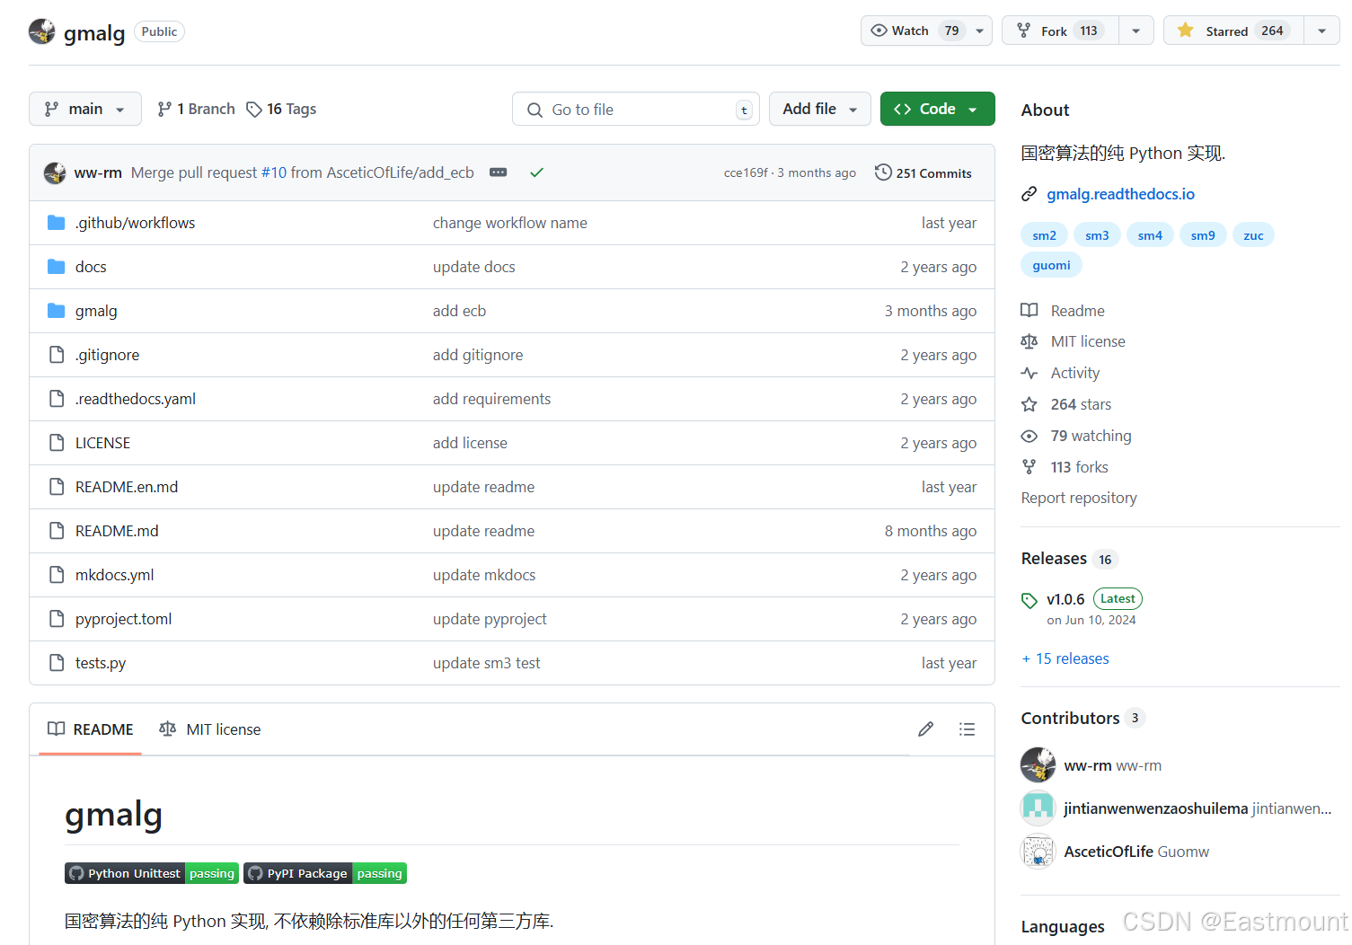Expand commit message ellipsis button
This screenshot has width=1352, height=945.
point(499,172)
